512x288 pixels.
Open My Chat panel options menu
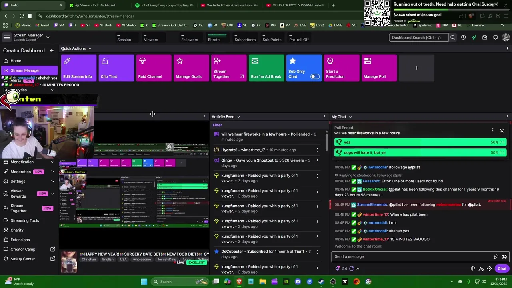point(507,117)
